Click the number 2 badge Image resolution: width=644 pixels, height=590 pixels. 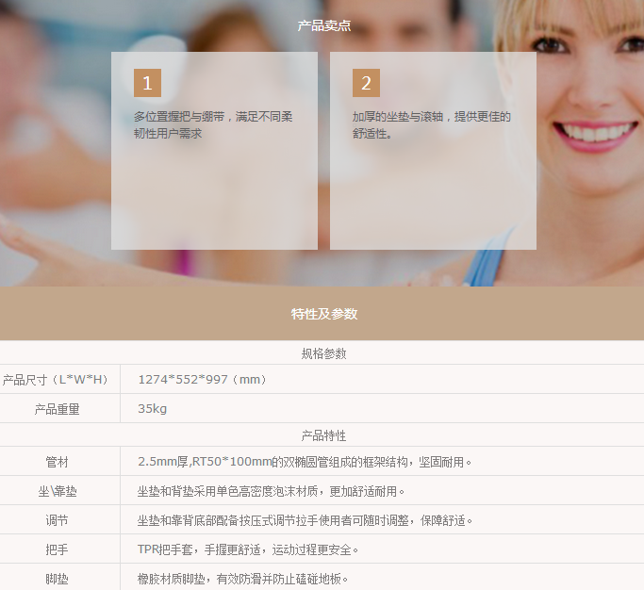pos(366,83)
